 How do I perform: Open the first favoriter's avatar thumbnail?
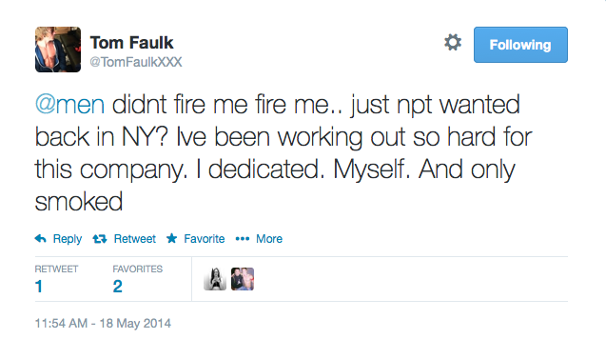(215, 279)
